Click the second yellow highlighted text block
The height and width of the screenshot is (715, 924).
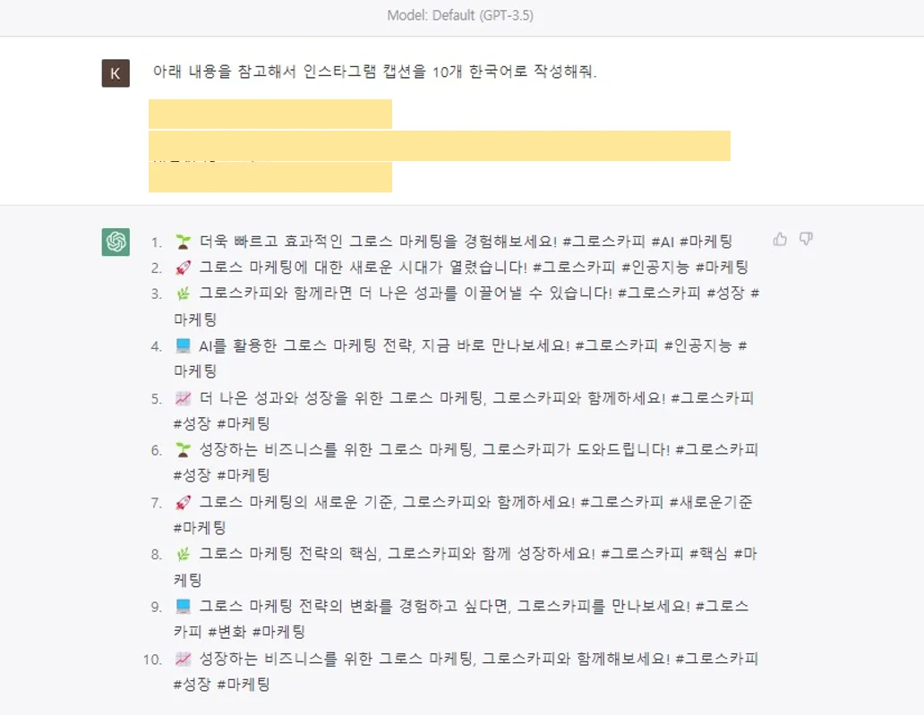(439, 147)
